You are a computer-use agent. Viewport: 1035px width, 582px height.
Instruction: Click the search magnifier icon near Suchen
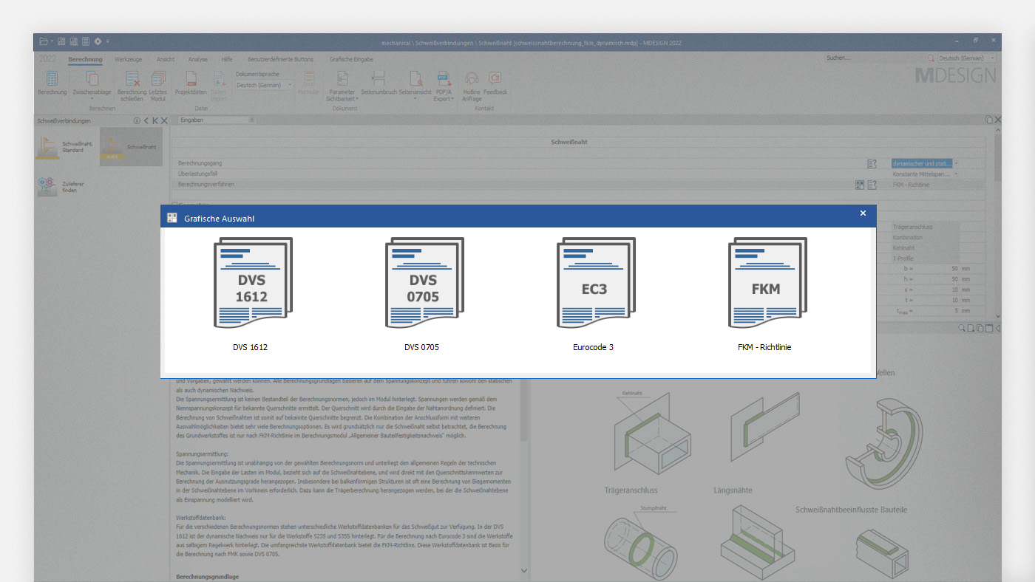931,58
